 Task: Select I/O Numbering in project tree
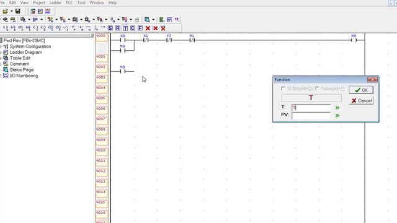pos(24,76)
